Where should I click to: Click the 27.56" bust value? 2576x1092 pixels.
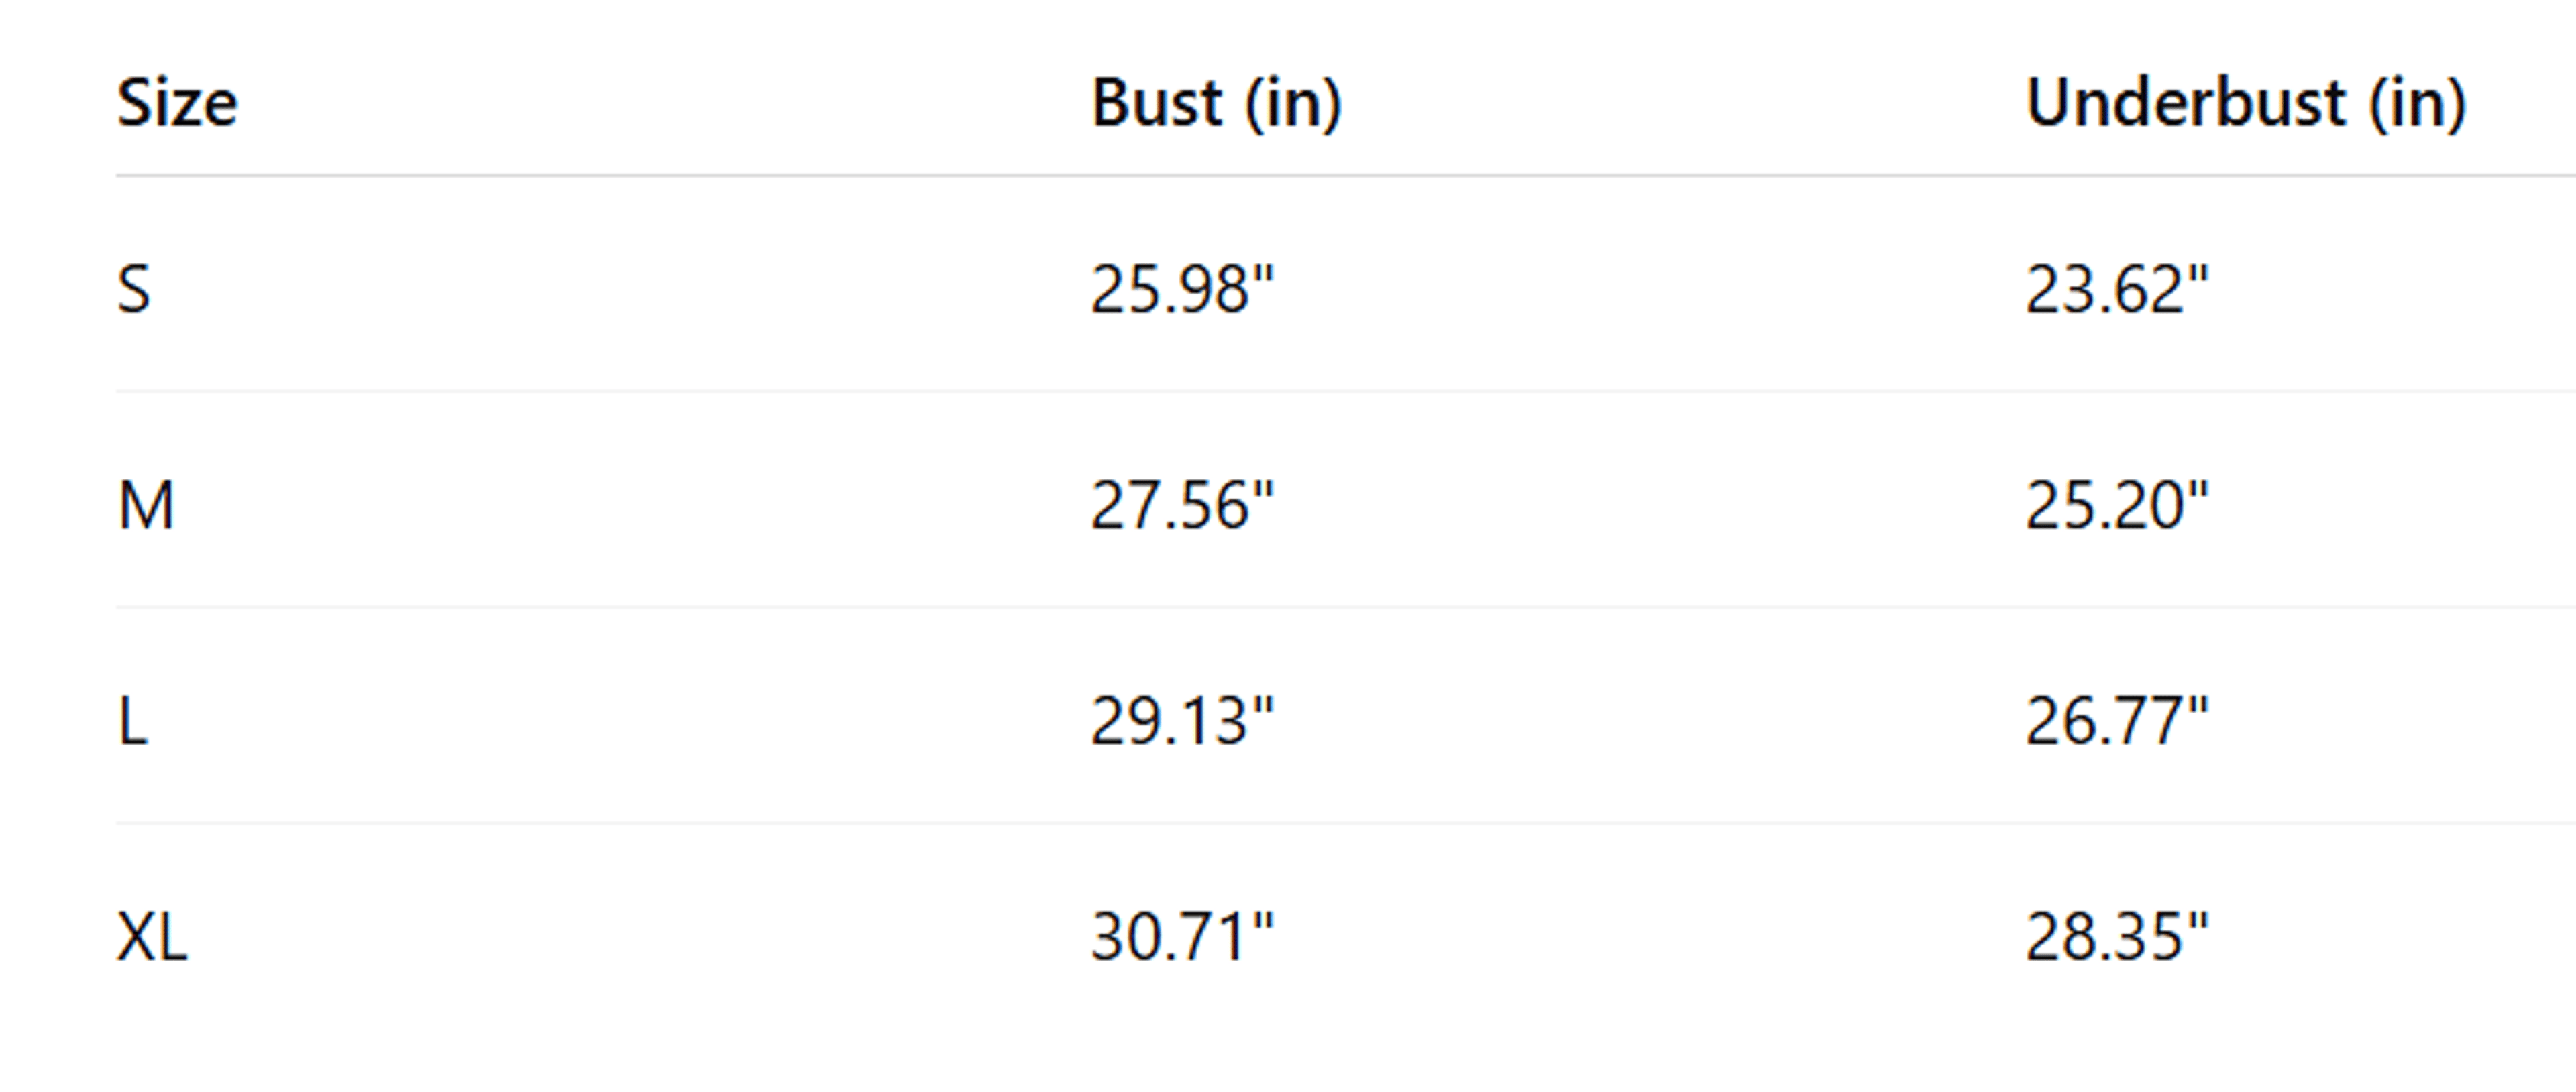pos(1182,505)
